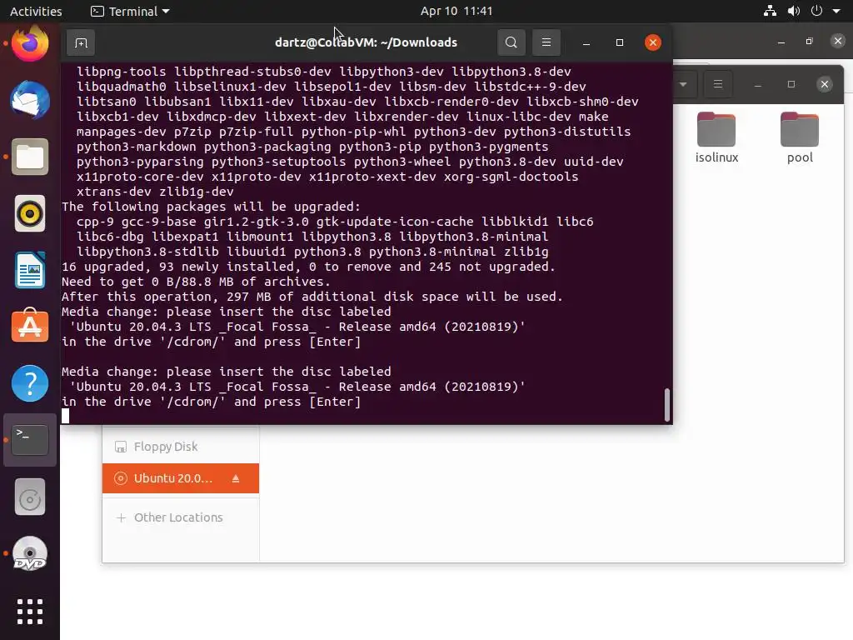Open the clock and calendar panel
This screenshot has height=640, width=853.
point(456,12)
